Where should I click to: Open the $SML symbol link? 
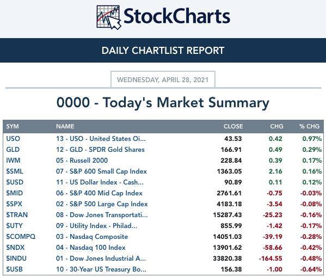(x=15, y=171)
